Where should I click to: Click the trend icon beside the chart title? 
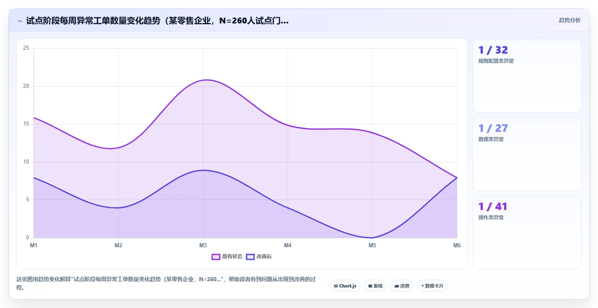pyautogui.click(x=20, y=21)
